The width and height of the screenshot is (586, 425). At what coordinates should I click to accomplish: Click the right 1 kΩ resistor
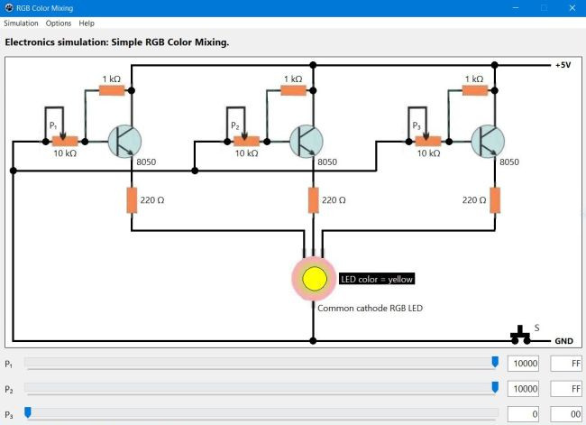[x=475, y=90]
